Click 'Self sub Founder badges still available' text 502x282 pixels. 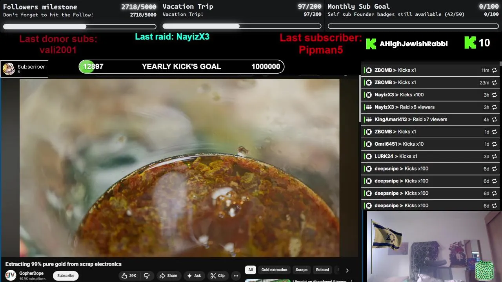coord(396,14)
